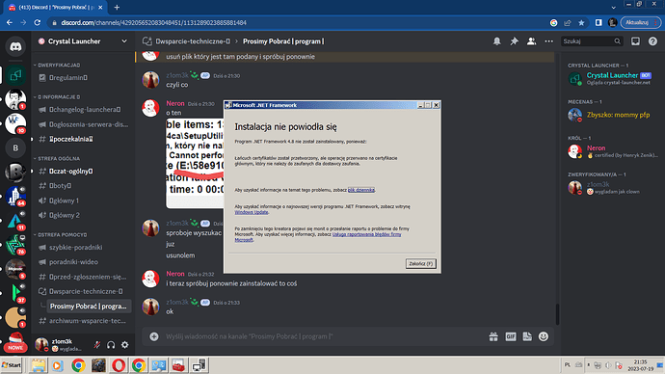665x374 pixels.
Task: Select Neron in the member list
Action: [x=611, y=151]
